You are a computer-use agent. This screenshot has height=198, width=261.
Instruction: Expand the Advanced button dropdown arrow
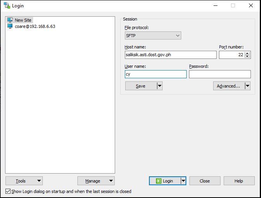[x=247, y=86]
